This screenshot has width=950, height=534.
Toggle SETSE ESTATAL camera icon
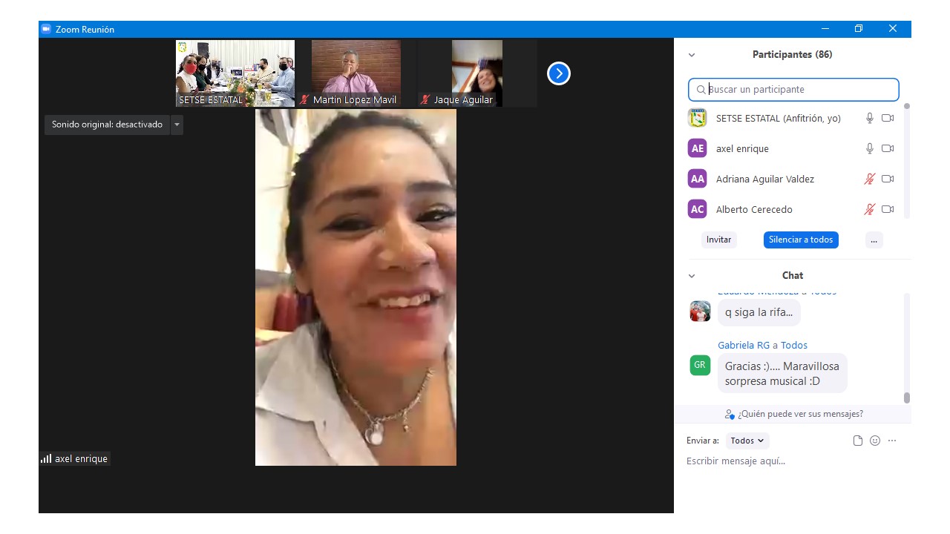pos(888,118)
